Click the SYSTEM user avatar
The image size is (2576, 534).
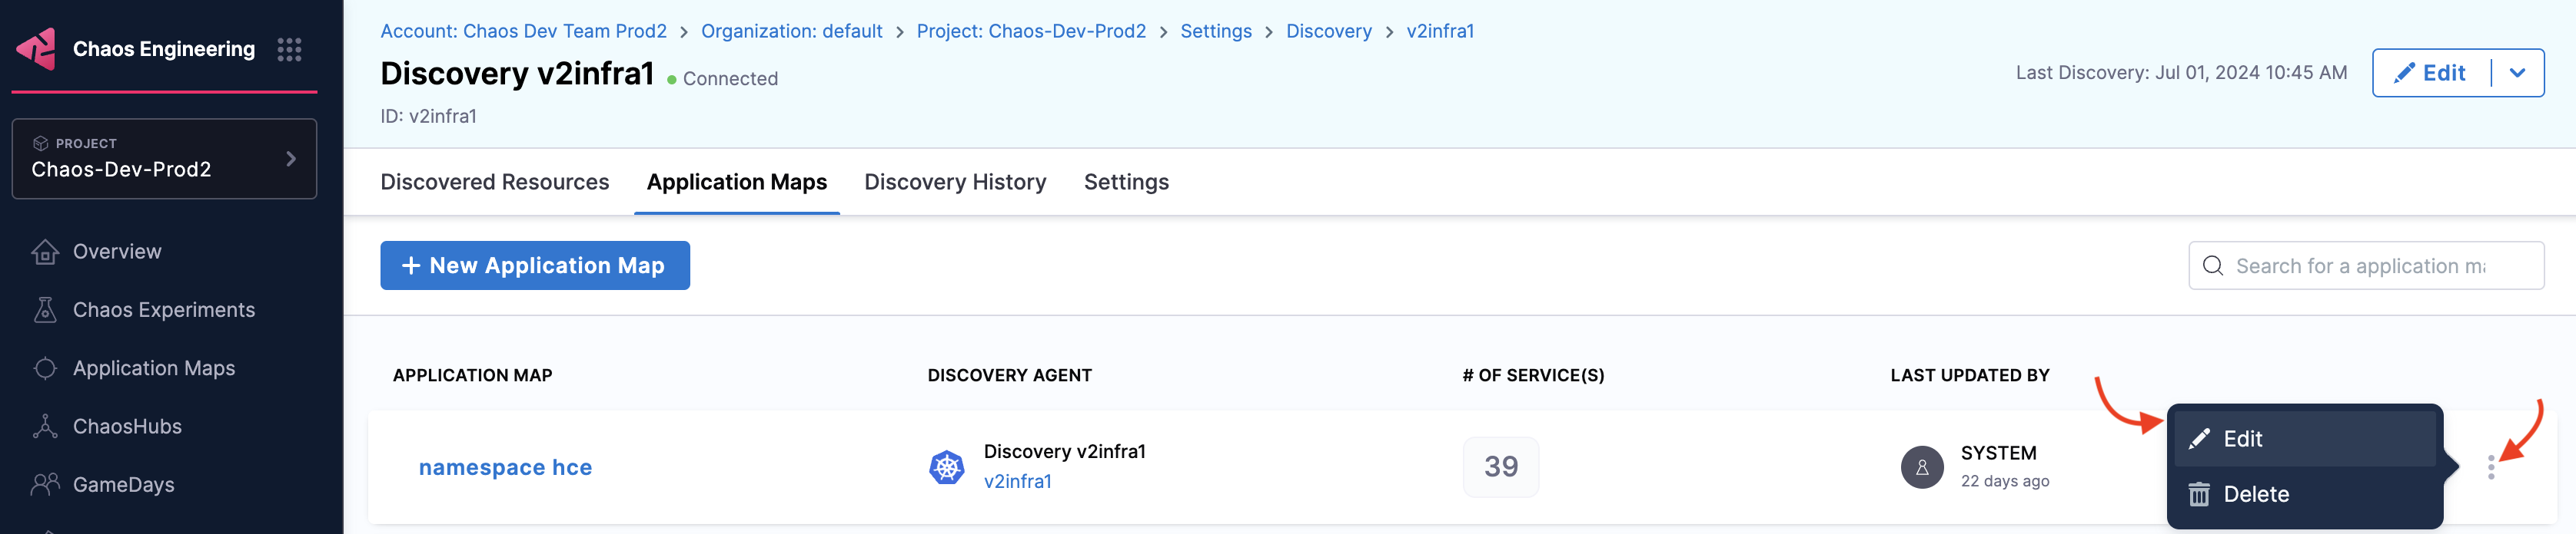tap(1921, 467)
